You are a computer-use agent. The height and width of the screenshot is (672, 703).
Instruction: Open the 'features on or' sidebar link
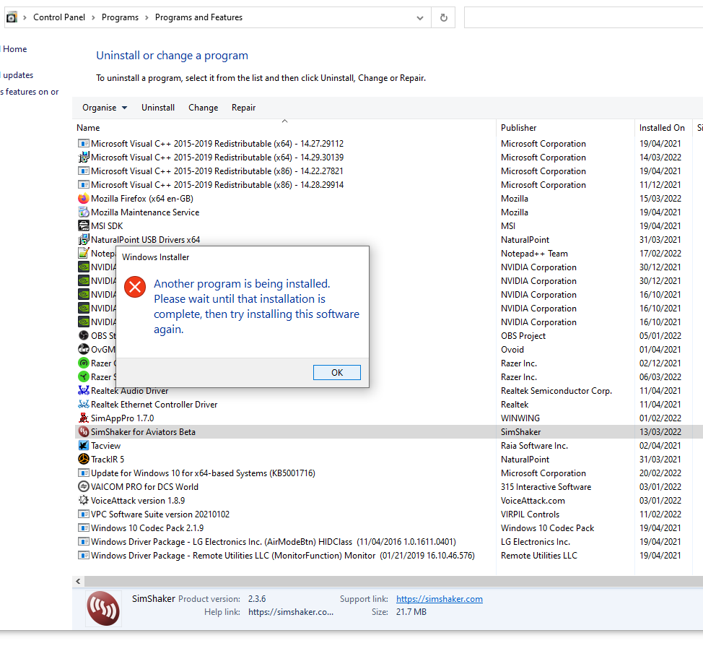pyautogui.click(x=30, y=92)
